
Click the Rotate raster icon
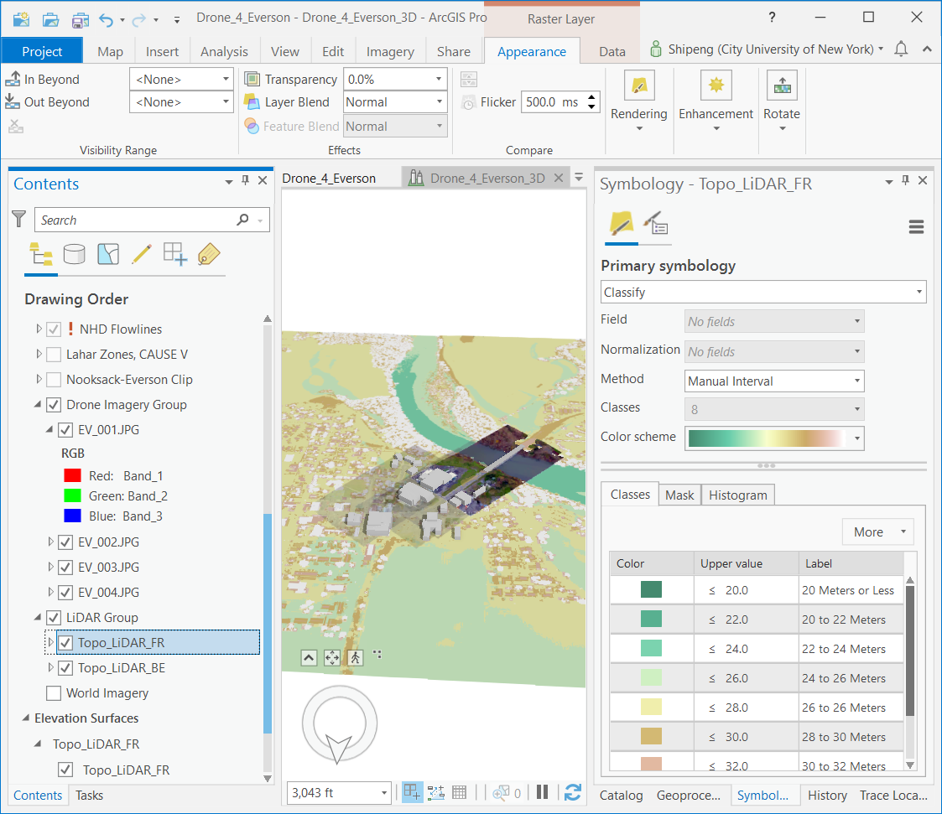781,86
